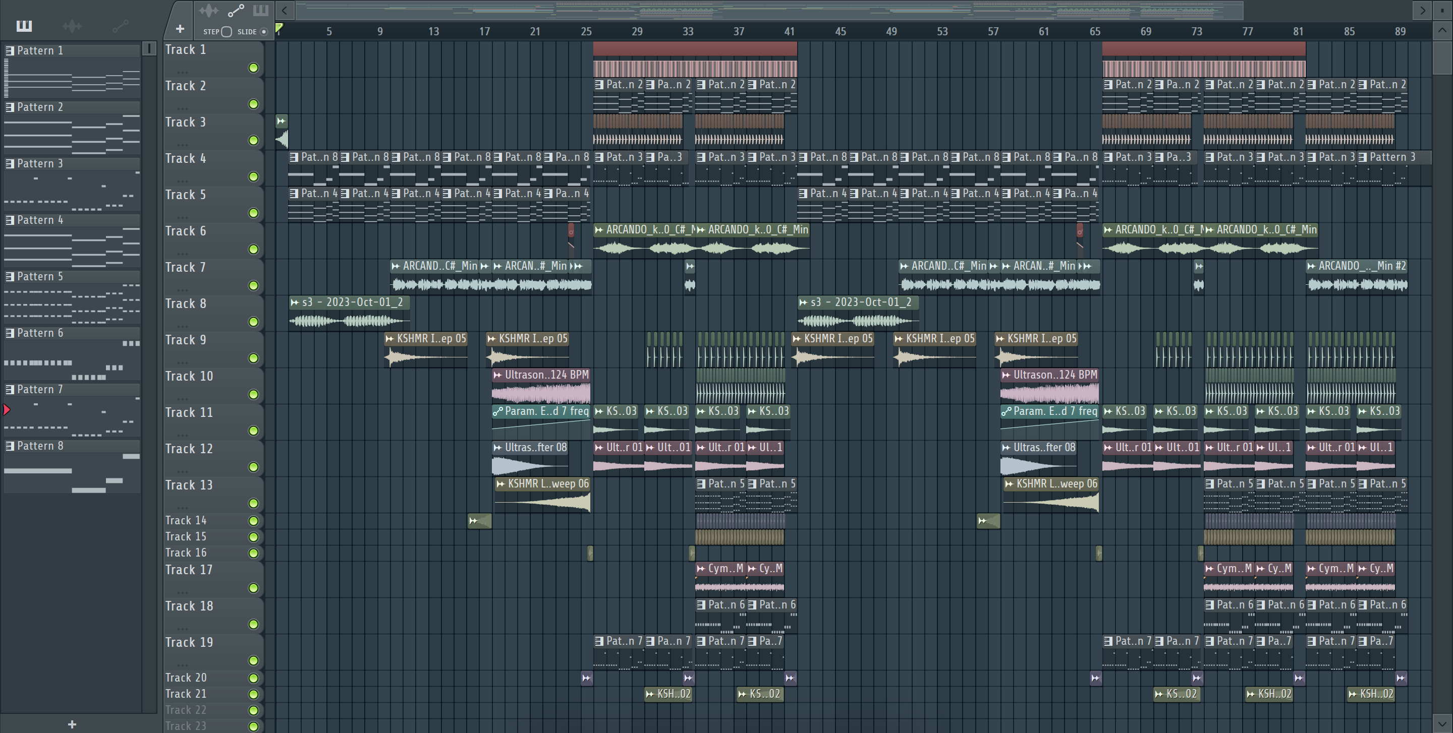Jump to bar 81 on the timeline ruler
Screen dimensions: 1453x733
pos(1299,32)
